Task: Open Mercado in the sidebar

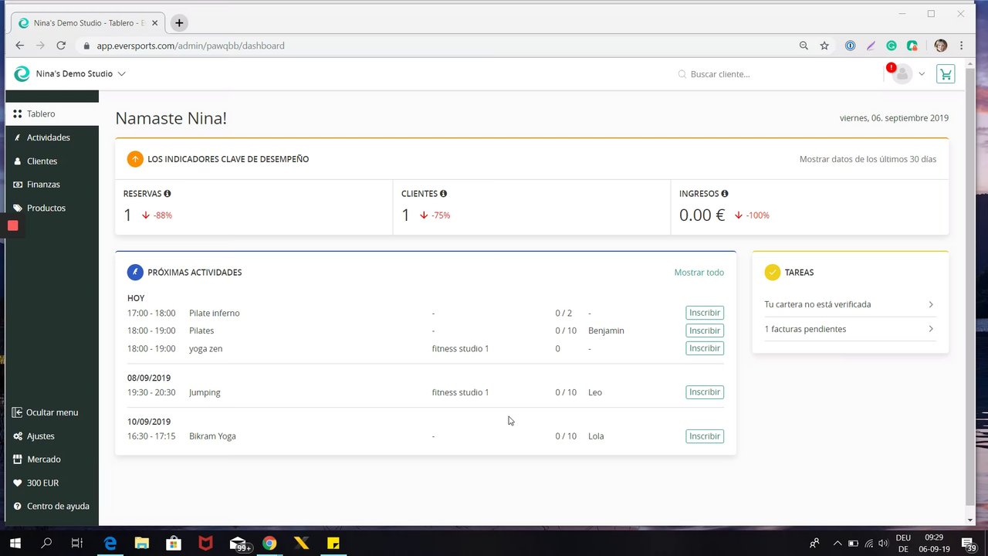Action: coord(52,459)
